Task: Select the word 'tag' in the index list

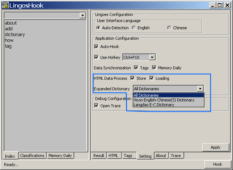Action: 8,46
